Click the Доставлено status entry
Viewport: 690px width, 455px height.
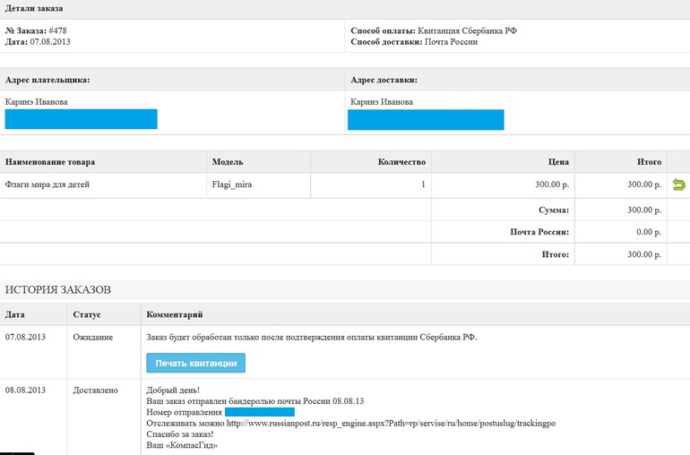tap(96, 391)
